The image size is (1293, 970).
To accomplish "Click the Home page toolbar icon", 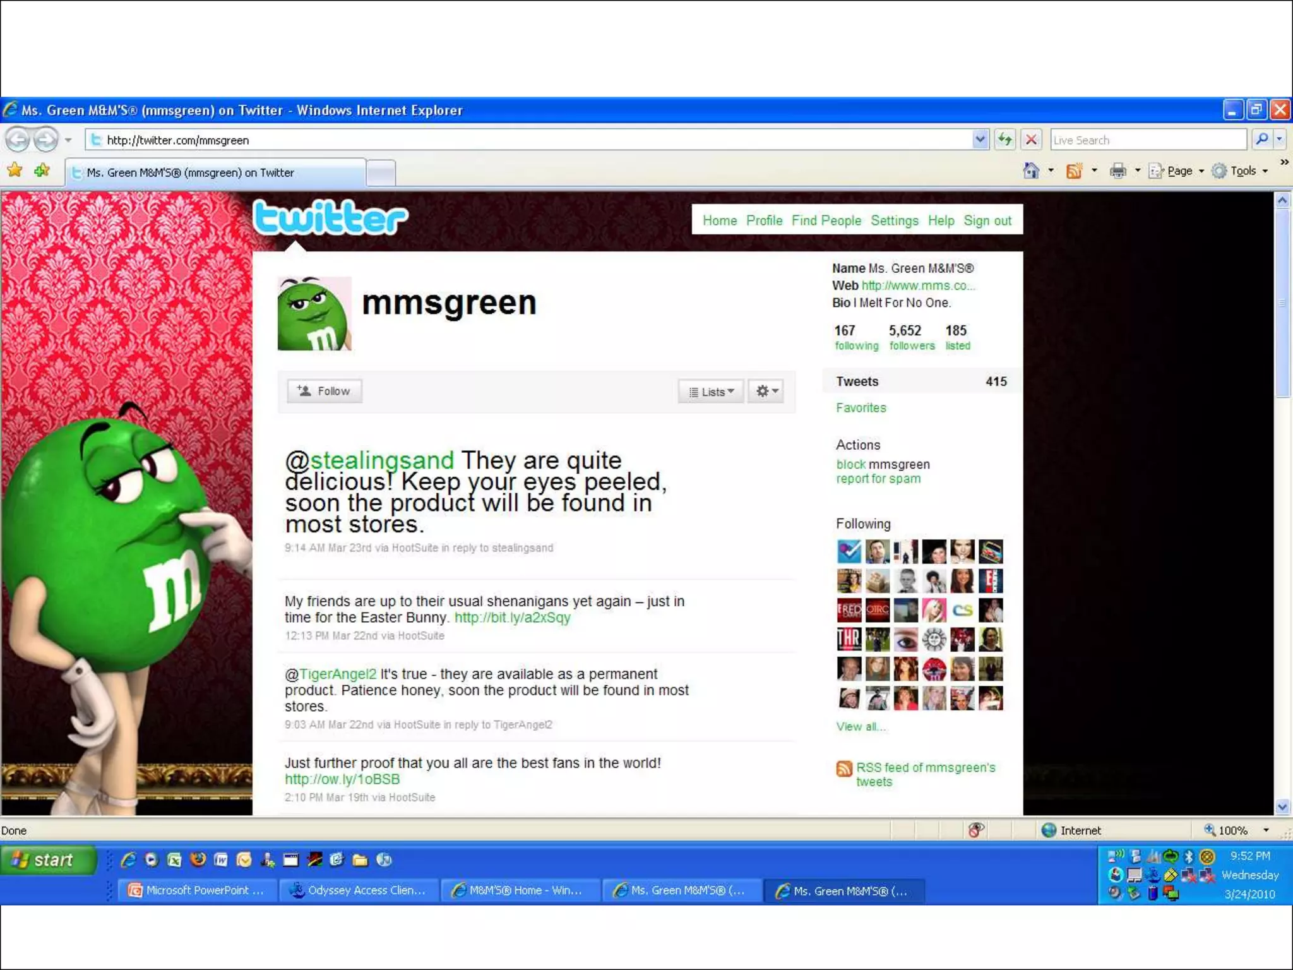I will click(1031, 171).
